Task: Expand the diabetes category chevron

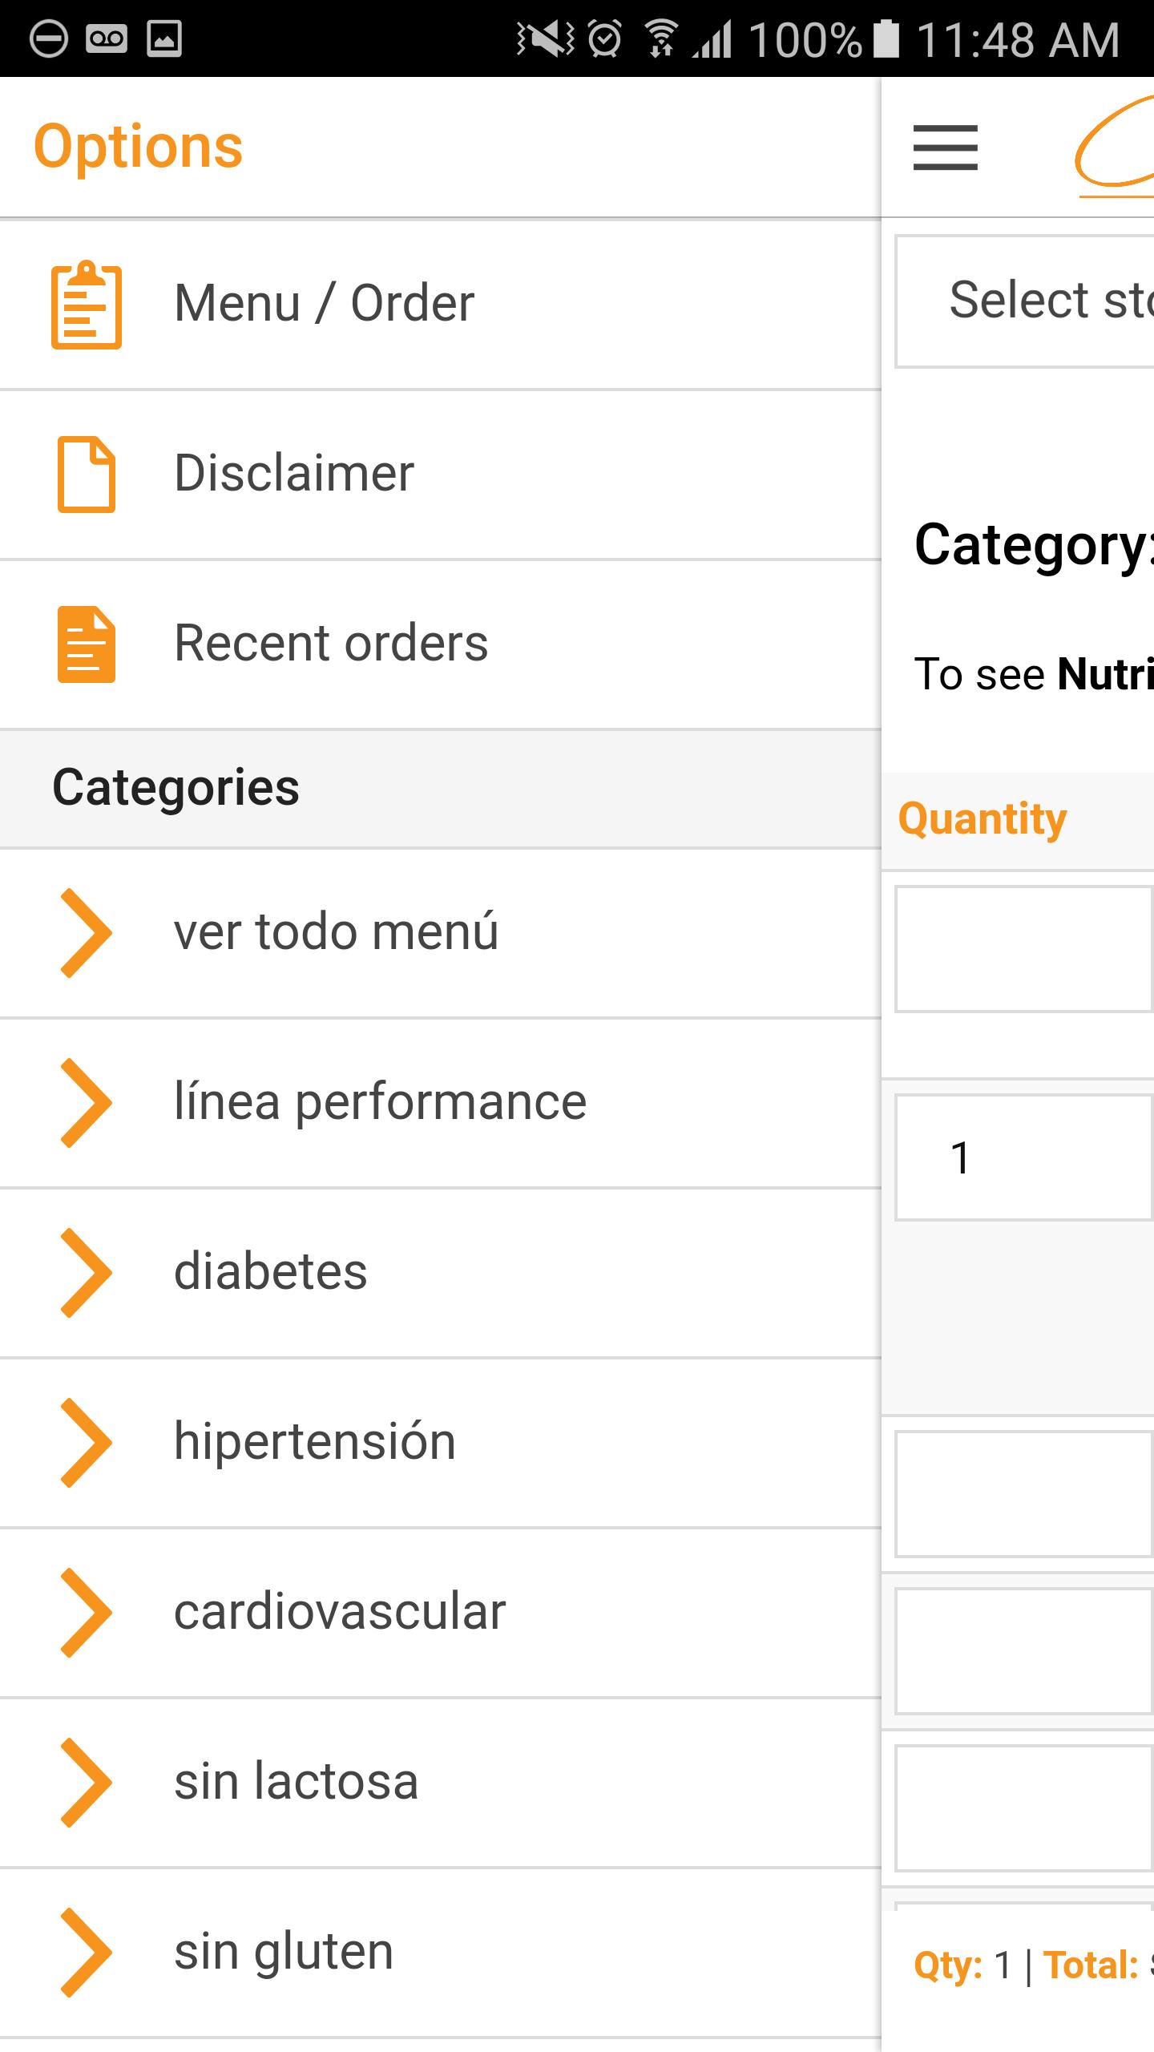Action: pyautogui.click(x=87, y=1273)
